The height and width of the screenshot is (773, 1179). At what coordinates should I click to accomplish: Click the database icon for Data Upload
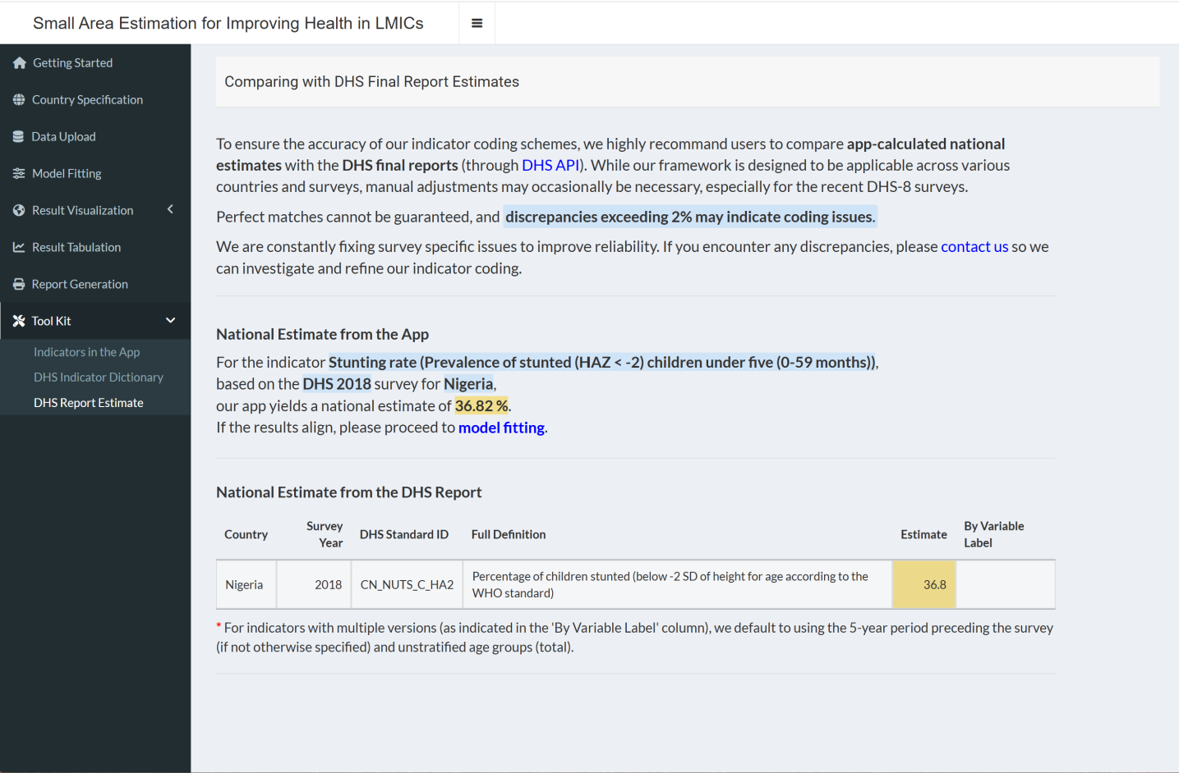click(19, 137)
